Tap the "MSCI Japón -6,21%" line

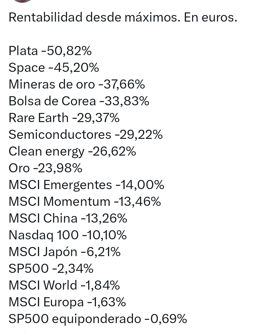click(x=64, y=252)
